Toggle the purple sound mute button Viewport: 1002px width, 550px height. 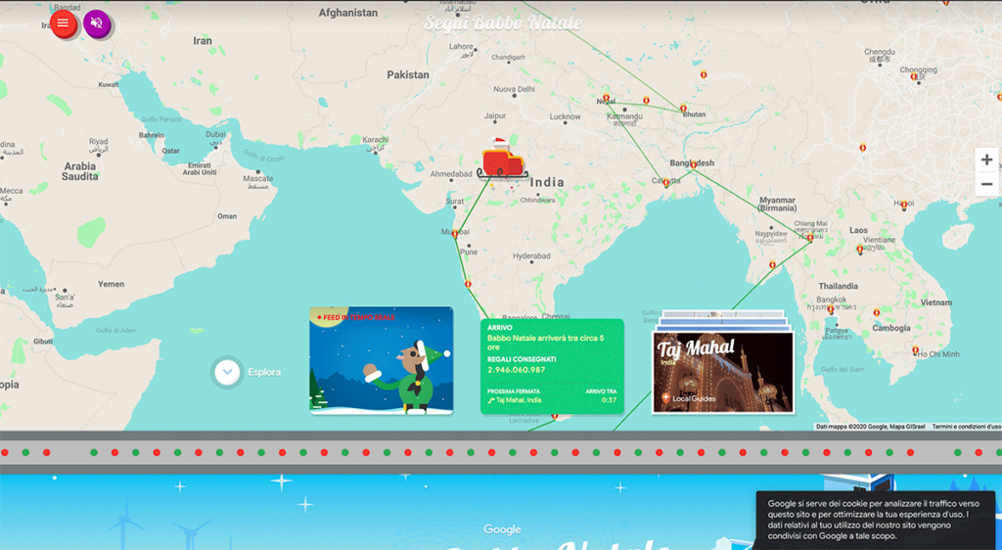coord(97,23)
